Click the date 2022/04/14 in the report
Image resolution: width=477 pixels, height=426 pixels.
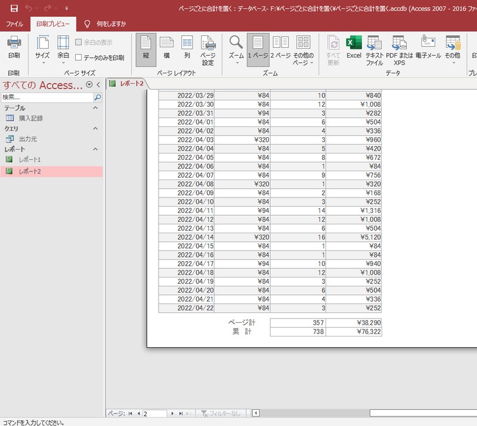click(x=196, y=237)
